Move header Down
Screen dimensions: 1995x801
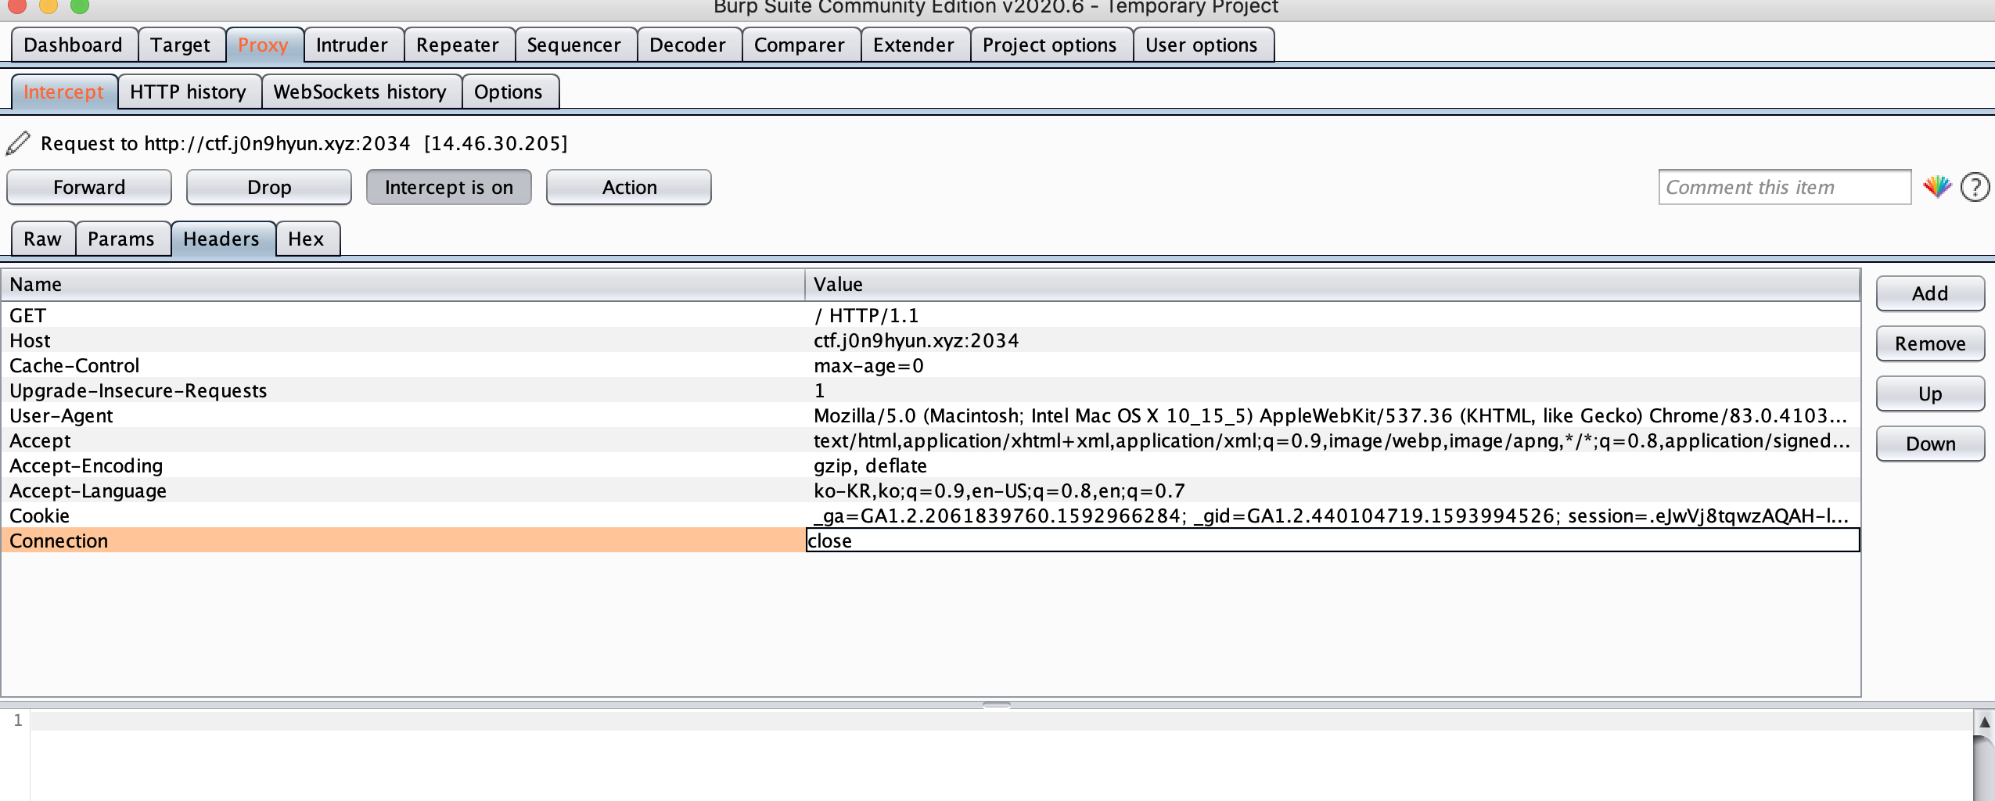(x=1930, y=444)
